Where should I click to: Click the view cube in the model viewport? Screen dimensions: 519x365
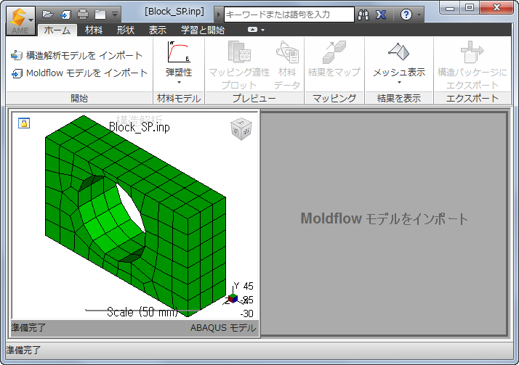pyautogui.click(x=241, y=129)
